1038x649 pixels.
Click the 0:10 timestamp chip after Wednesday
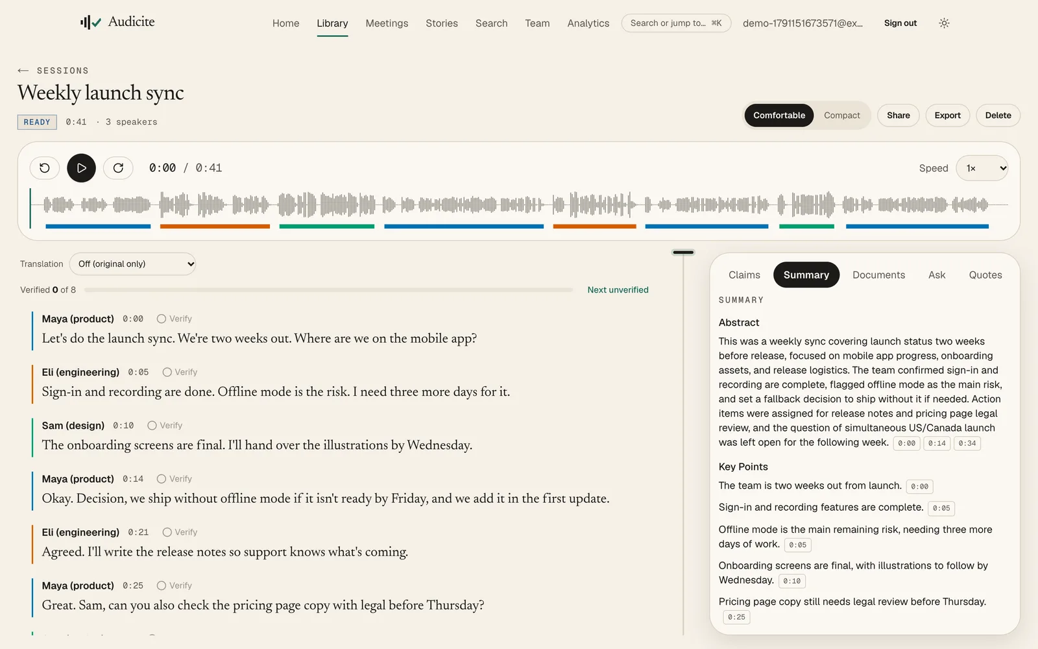coord(792,582)
